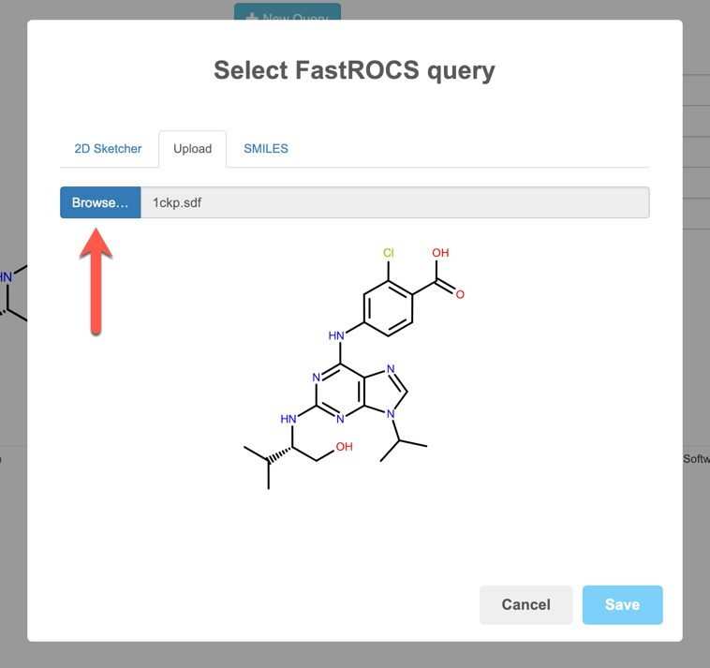Open the SMILES tab

click(x=266, y=149)
